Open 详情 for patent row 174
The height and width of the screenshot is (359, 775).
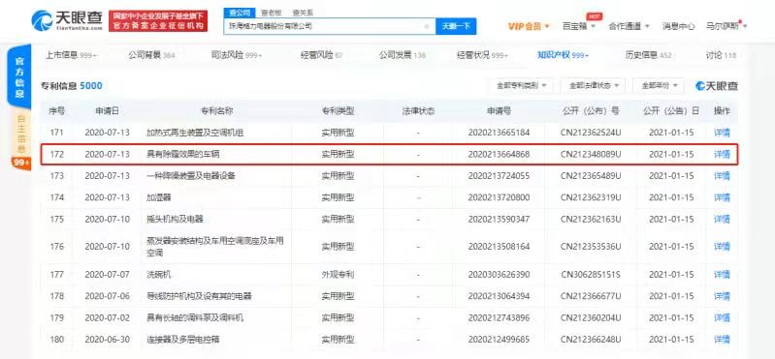(722, 197)
